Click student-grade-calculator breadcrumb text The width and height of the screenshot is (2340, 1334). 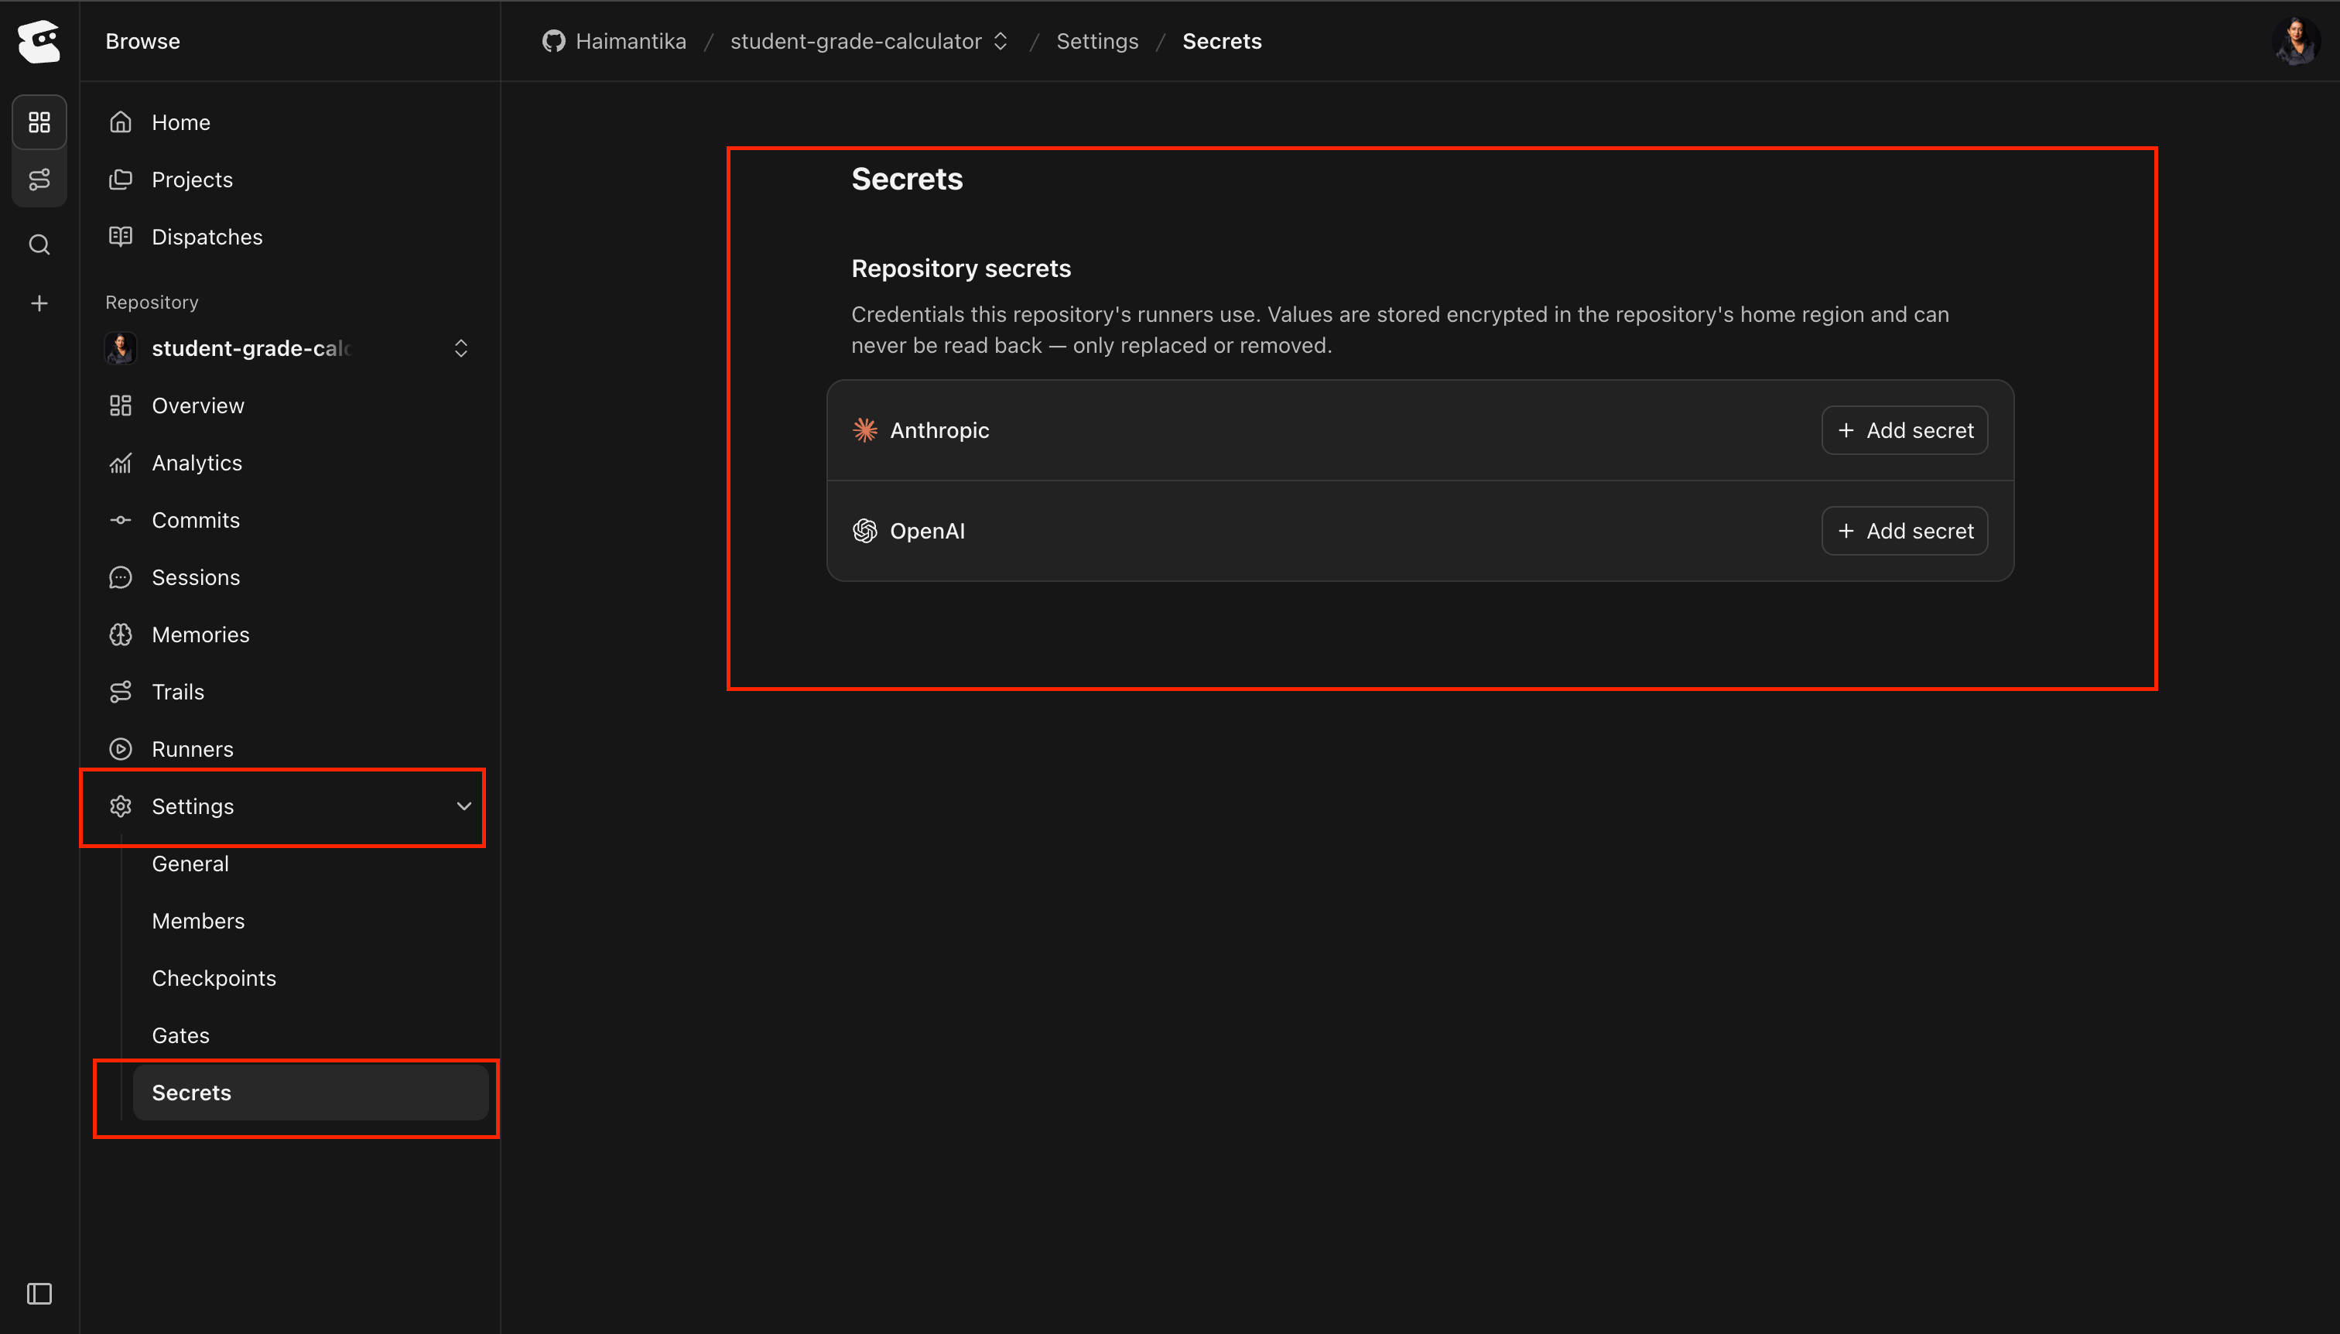pyautogui.click(x=855, y=41)
